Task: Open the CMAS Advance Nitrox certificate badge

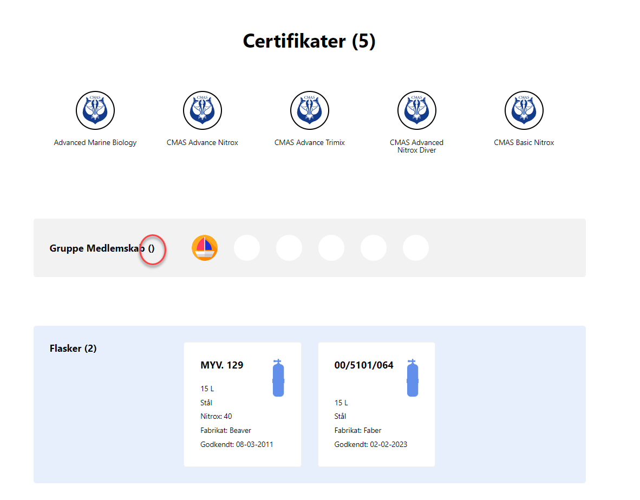Action: [203, 110]
